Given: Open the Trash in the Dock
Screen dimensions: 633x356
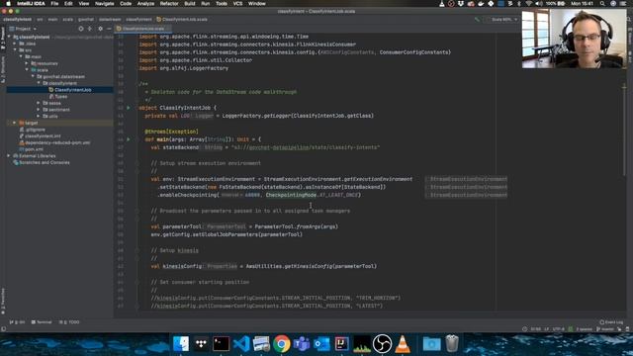Looking at the screenshot, I should click(x=452, y=344).
